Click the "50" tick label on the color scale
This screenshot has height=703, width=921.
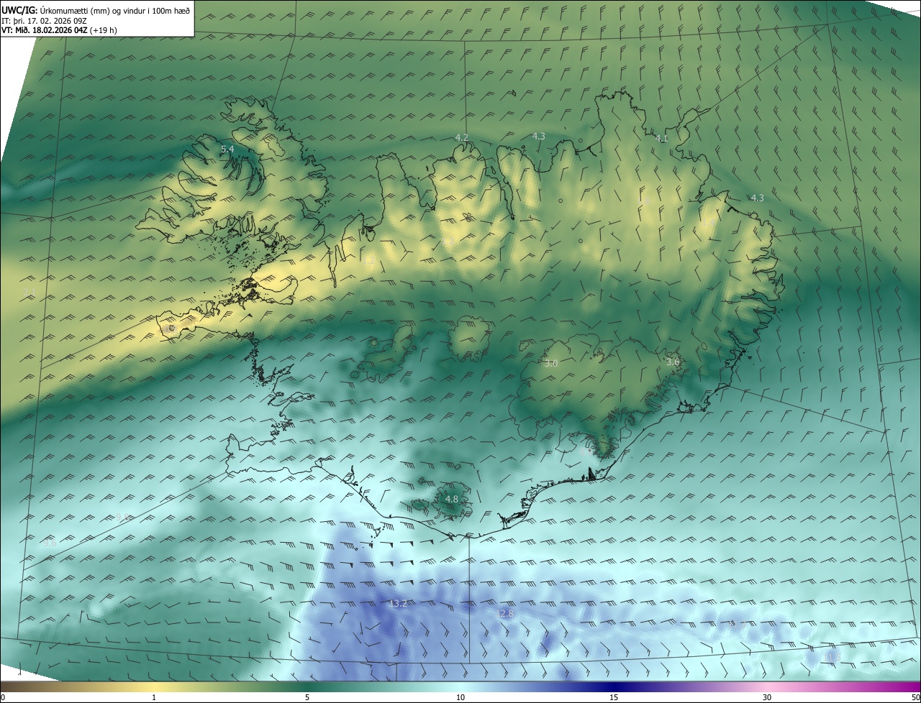(x=915, y=697)
